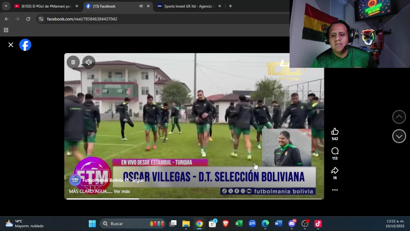410x231 pixels.
Task: Close the reel viewer with the X
Action: 11,45
